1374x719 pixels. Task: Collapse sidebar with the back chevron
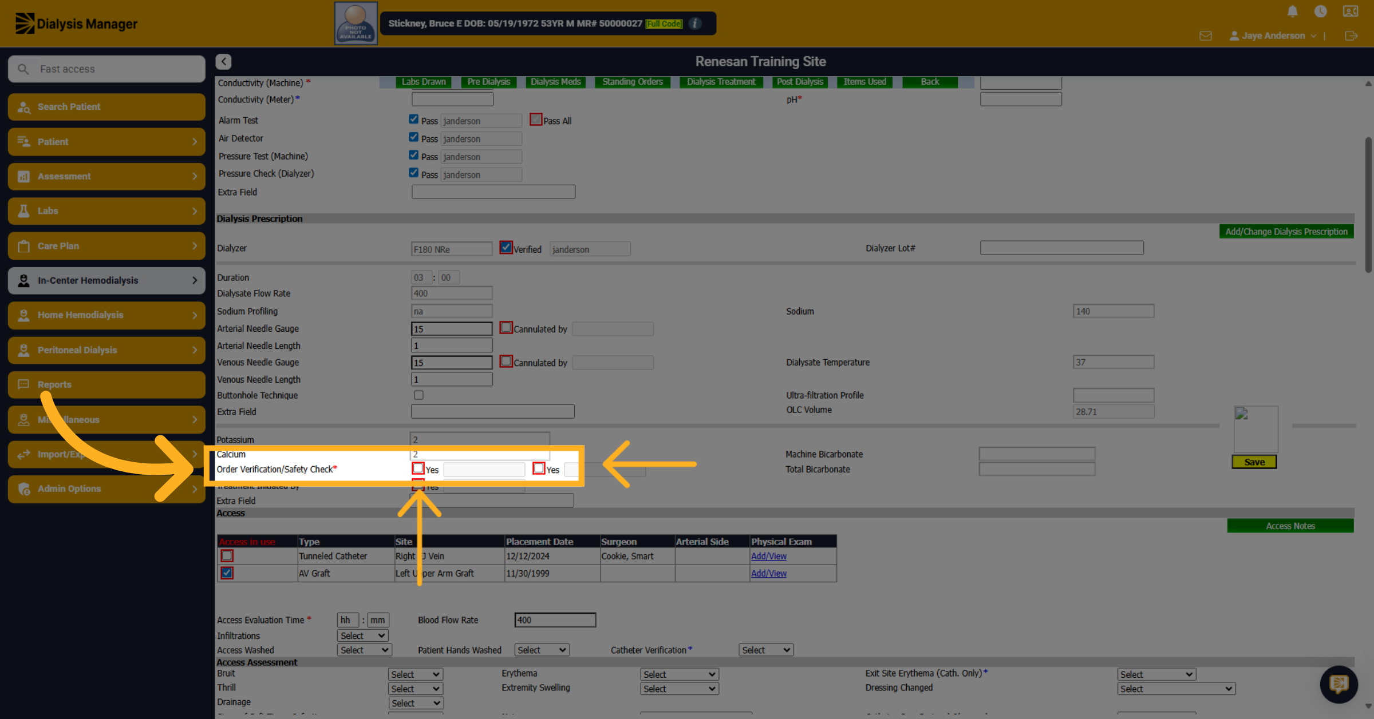click(x=224, y=61)
